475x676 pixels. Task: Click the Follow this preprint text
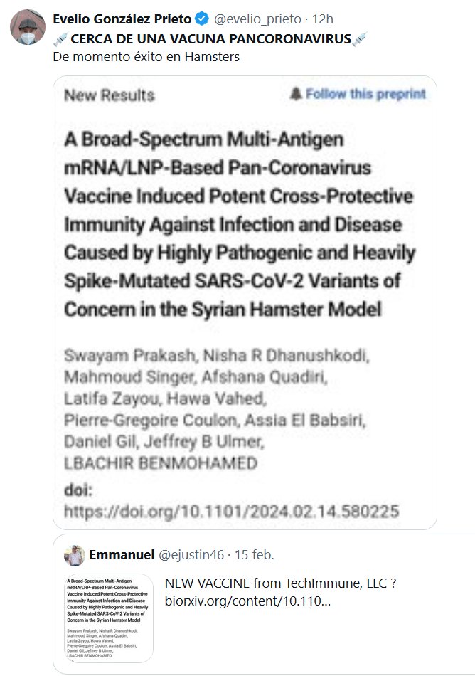tap(365, 94)
